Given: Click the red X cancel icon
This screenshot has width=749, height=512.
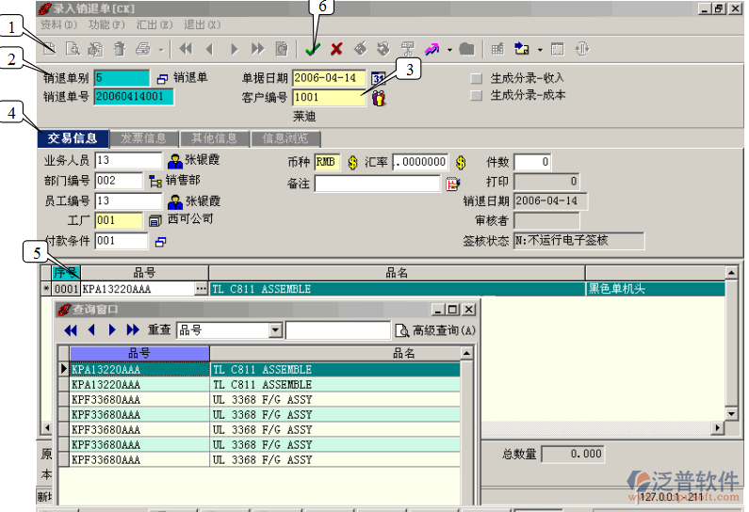Looking at the screenshot, I should coord(335,49).
